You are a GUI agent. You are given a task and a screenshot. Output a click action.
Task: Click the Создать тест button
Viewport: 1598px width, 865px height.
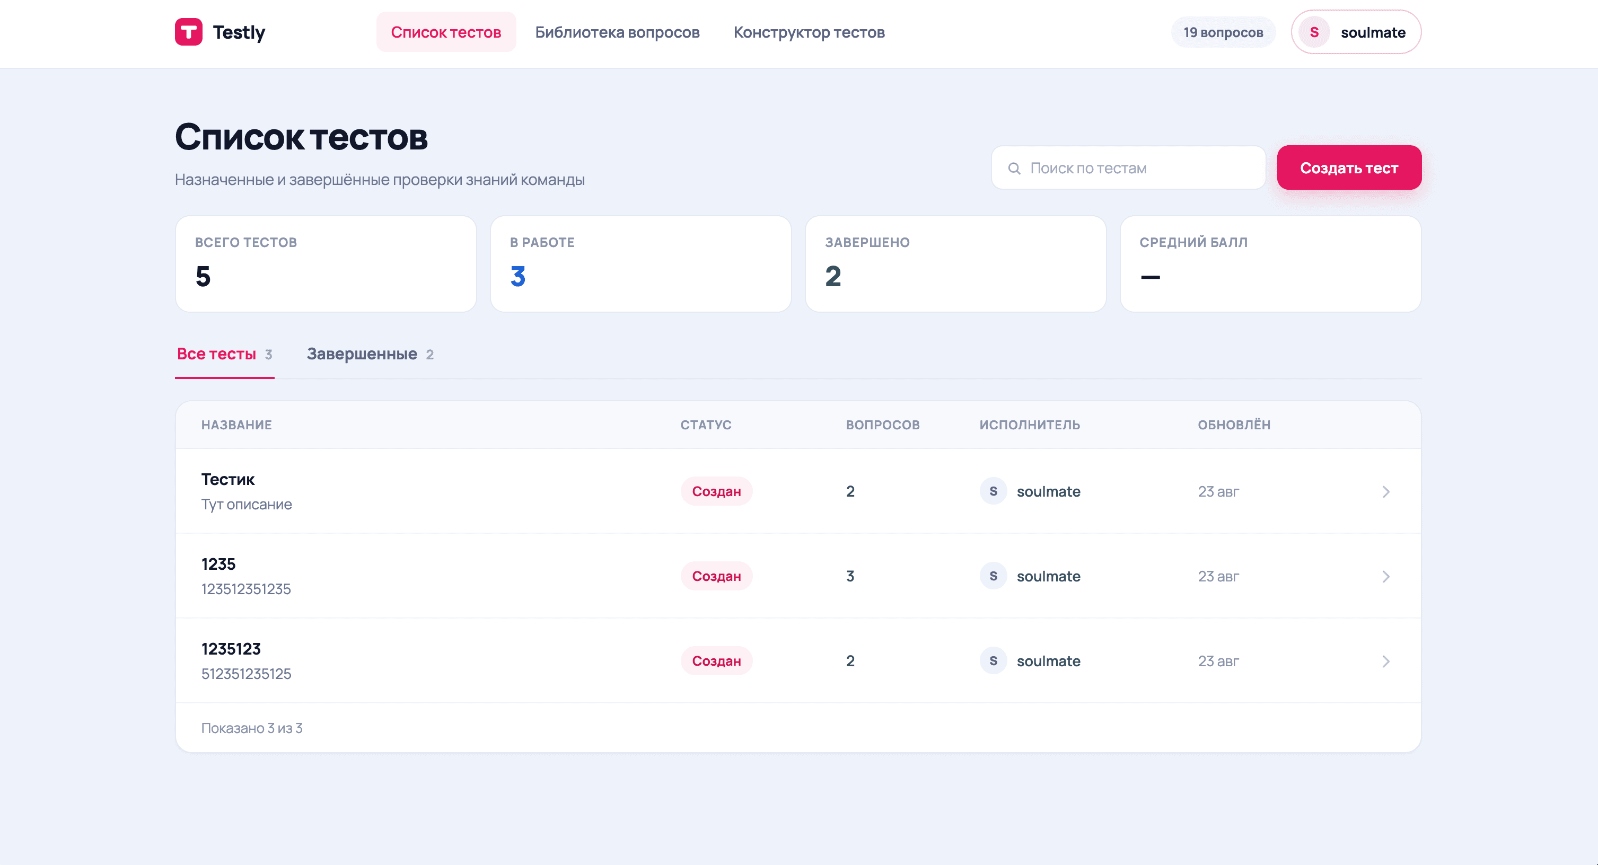click(1349, 167)
